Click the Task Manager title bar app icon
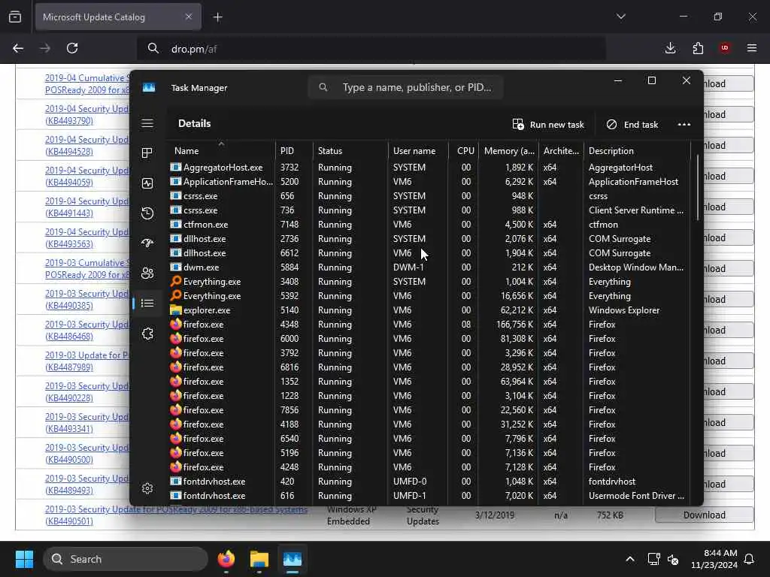The height and width of the screenshot is (577, 770). pyautogui.click(x=149, y=87)
